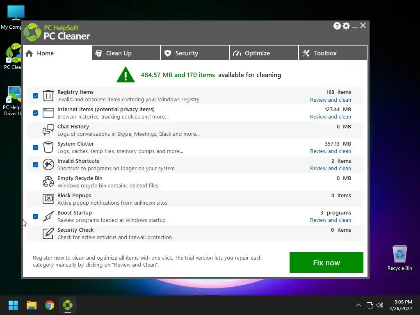Click the Chat History speech bubbles icon

pyautogui.click(x=48, y=130)
